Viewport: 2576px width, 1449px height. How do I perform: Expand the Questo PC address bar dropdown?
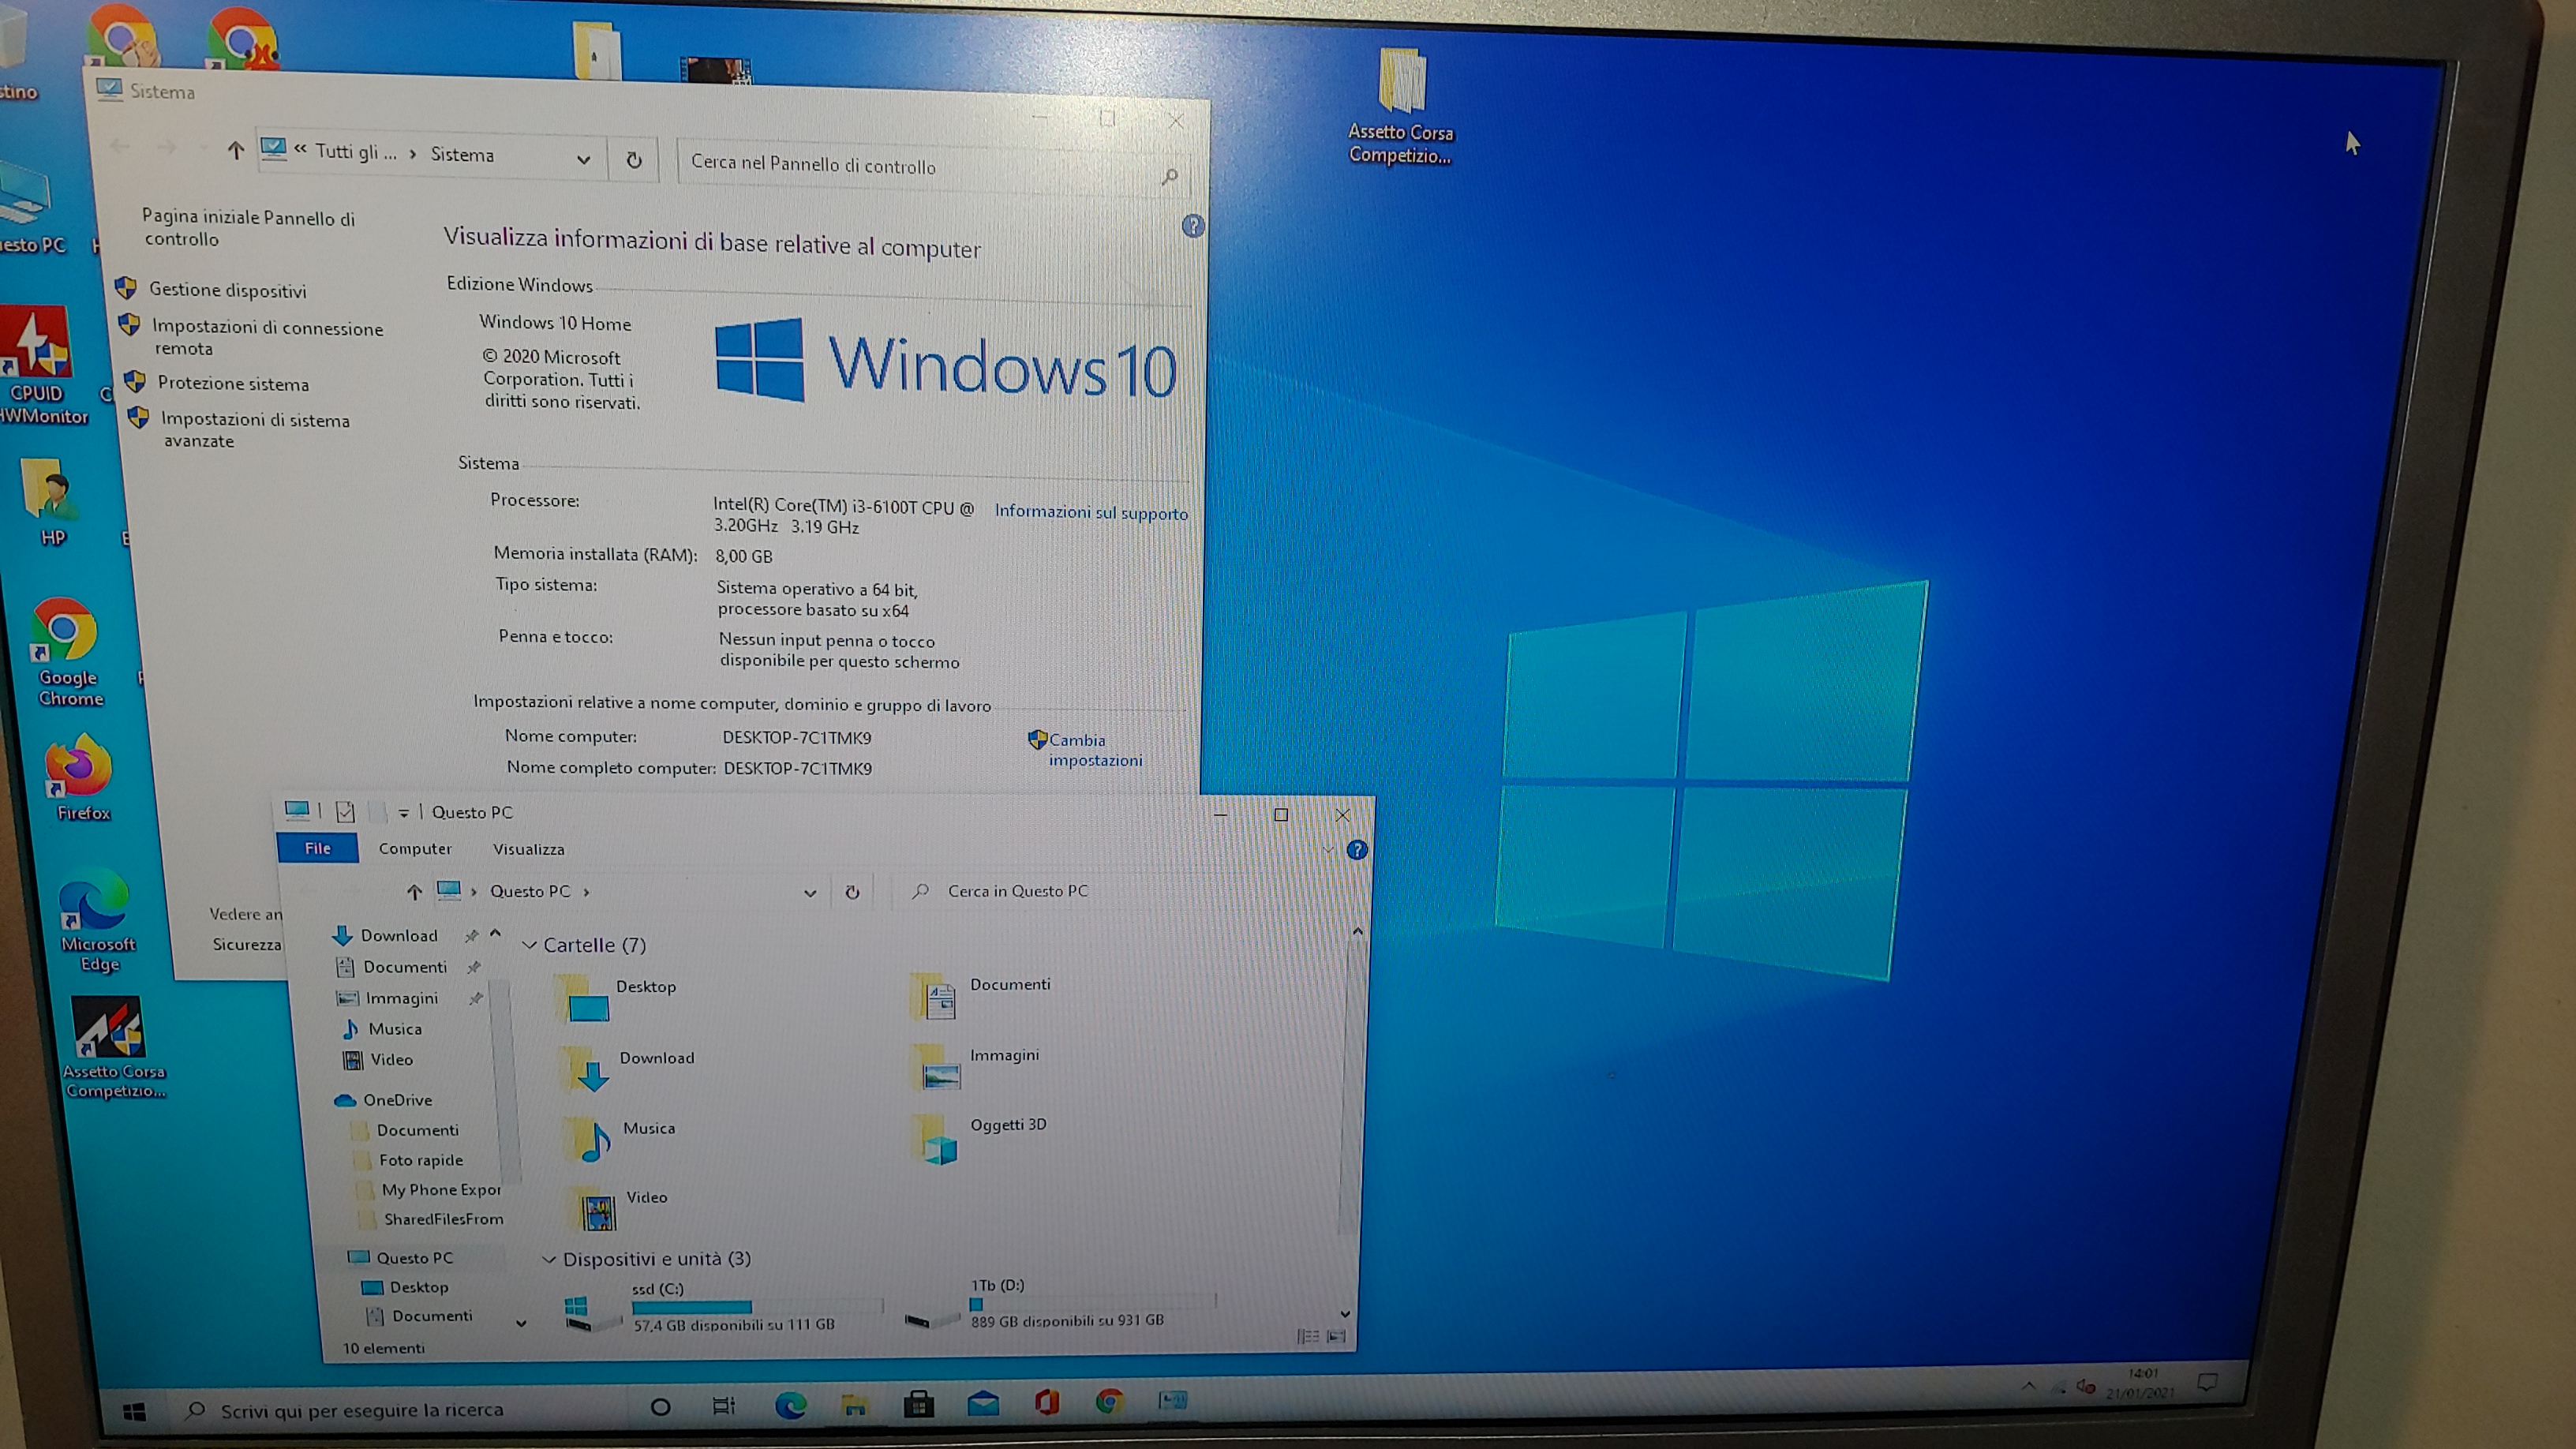(x=809, y=893)
